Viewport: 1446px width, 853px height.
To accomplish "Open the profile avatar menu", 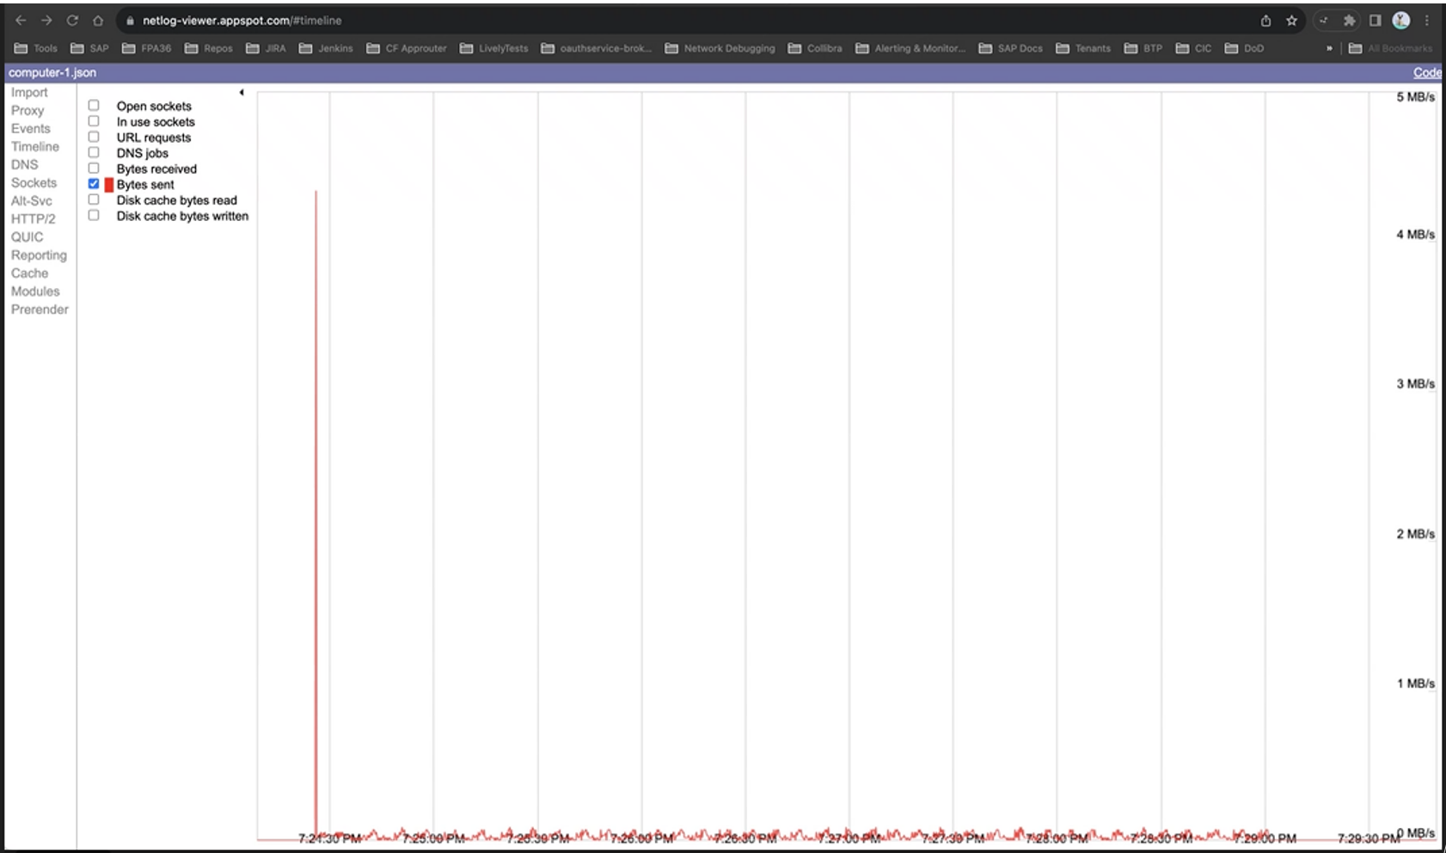I will coord(1401,21).
